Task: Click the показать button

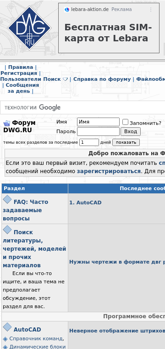Action: click(126, 142)
